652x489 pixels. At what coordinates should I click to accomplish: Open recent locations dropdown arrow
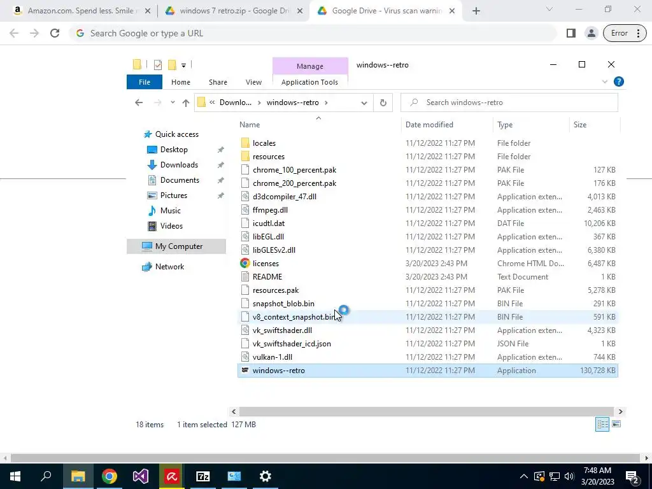[x=173, y=103]
